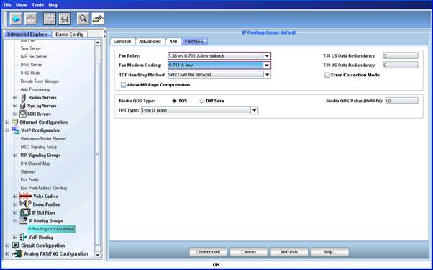Click the SysLog Servers tree icon
The image size is (433, 270).
[23, 106]
